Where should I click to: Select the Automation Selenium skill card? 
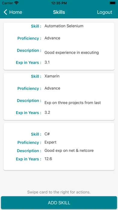click(x=59, y=46)
